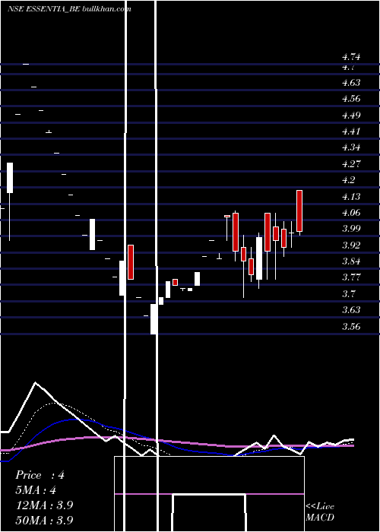Click the 3.92 price axis label
This screenshot has height=532, width=380.
(x=351, y=245)
